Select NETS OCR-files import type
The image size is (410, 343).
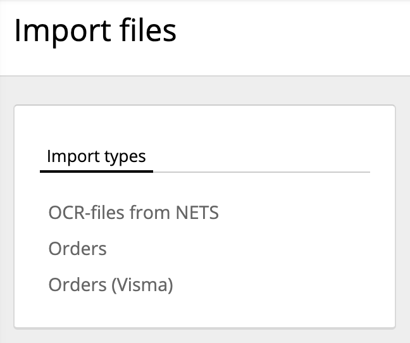tap(134, 213)
